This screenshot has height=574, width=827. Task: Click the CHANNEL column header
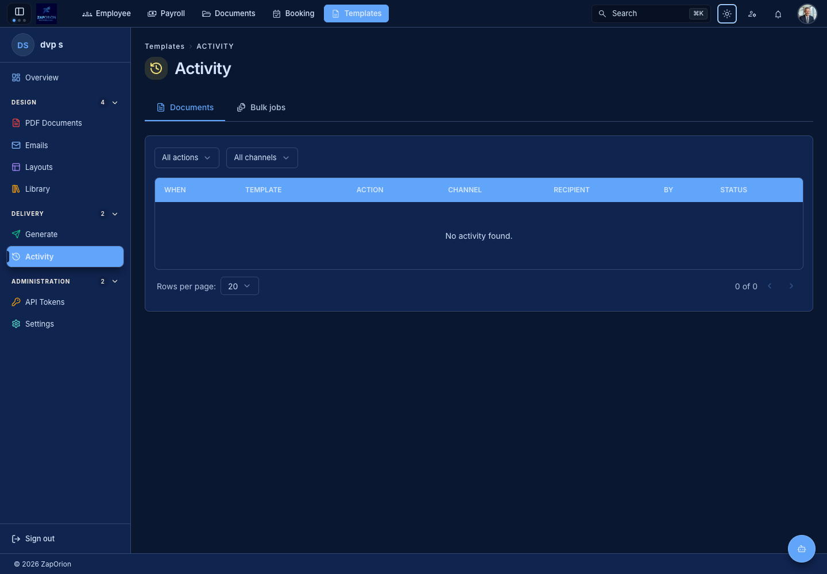(465, 190)
